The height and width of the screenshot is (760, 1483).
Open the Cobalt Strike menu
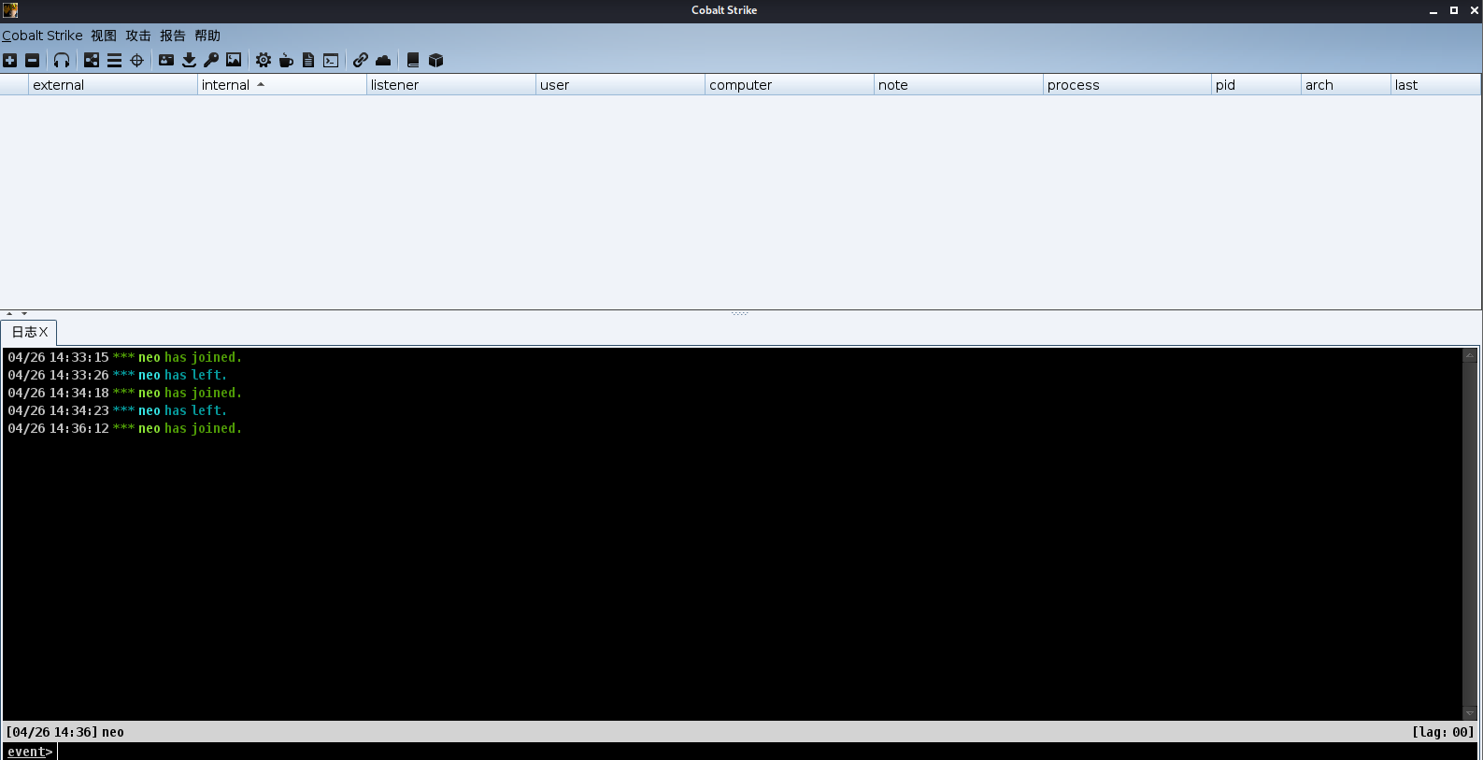(x=42, y=36)
